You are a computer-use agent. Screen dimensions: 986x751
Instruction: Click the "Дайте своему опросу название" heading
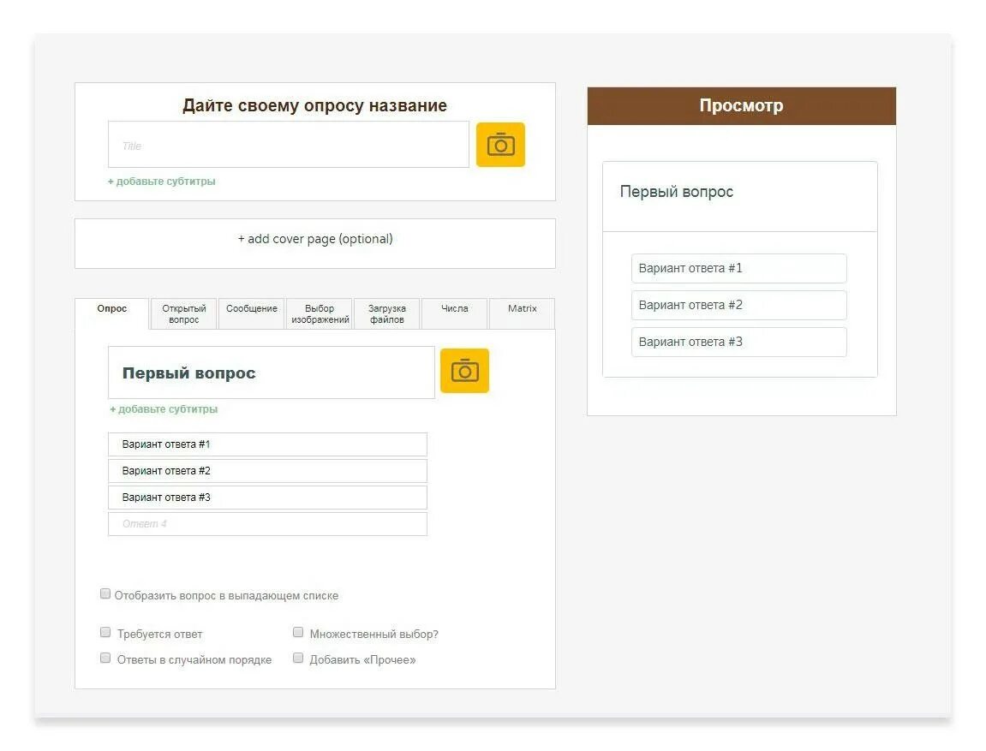pos(314,105)
